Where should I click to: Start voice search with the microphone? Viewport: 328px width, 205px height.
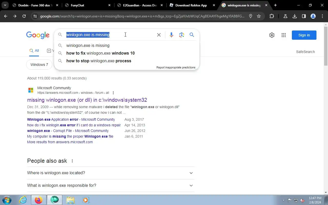click(x=171, y=35)
